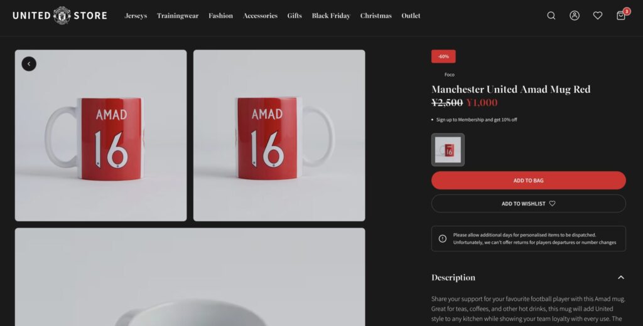
Task: Open the account profile icon
Action: 575,16
